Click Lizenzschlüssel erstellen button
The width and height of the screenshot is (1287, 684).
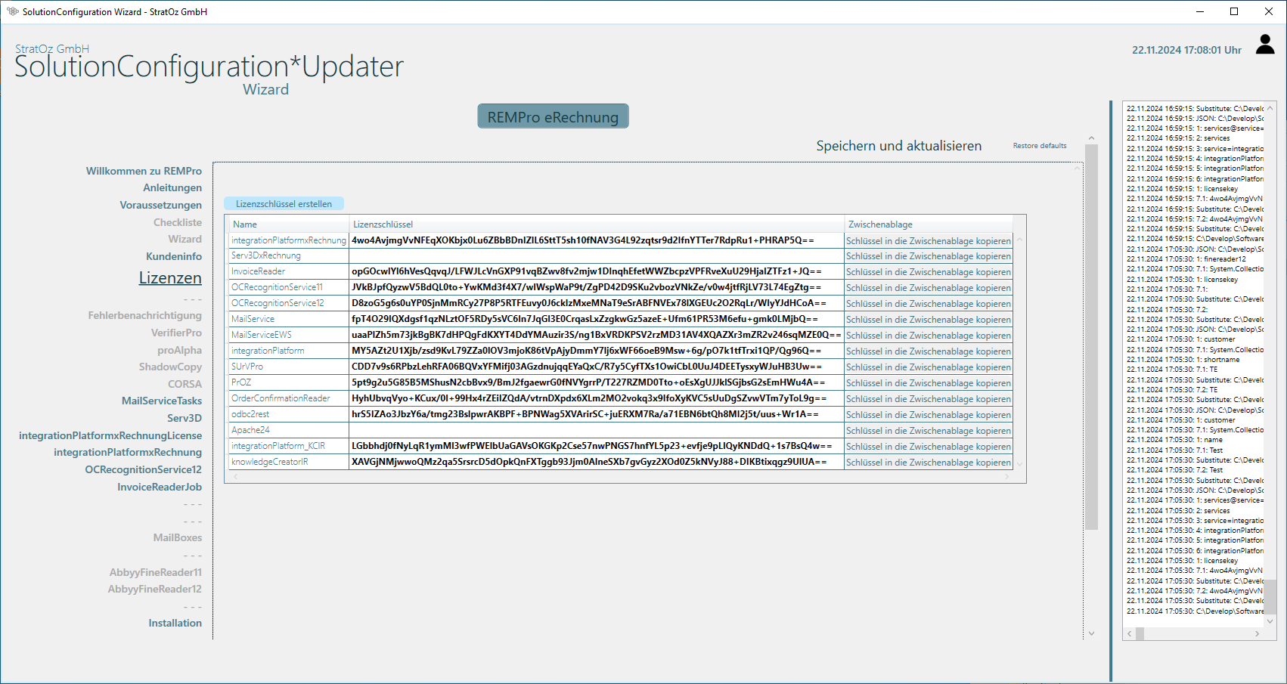point(284,203)
